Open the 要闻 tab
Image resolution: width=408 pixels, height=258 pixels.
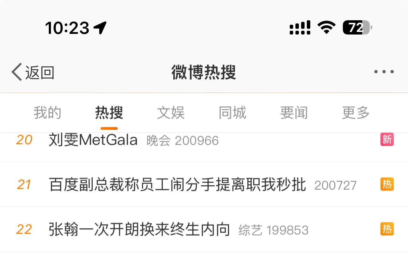pyautogui.click(x=294, y=113)
